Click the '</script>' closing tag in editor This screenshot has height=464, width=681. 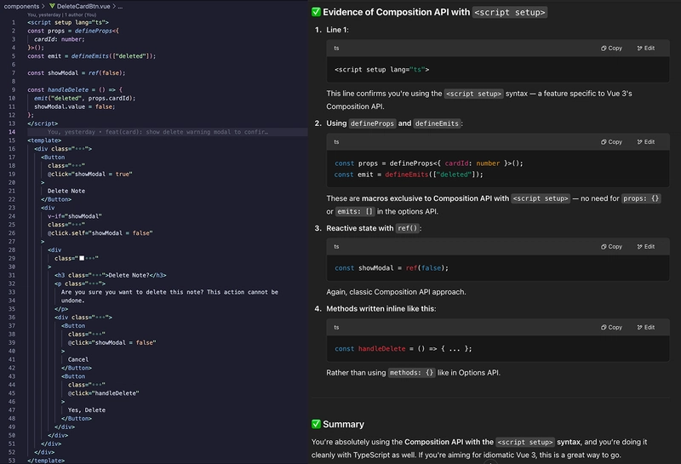tap(43, 123)
